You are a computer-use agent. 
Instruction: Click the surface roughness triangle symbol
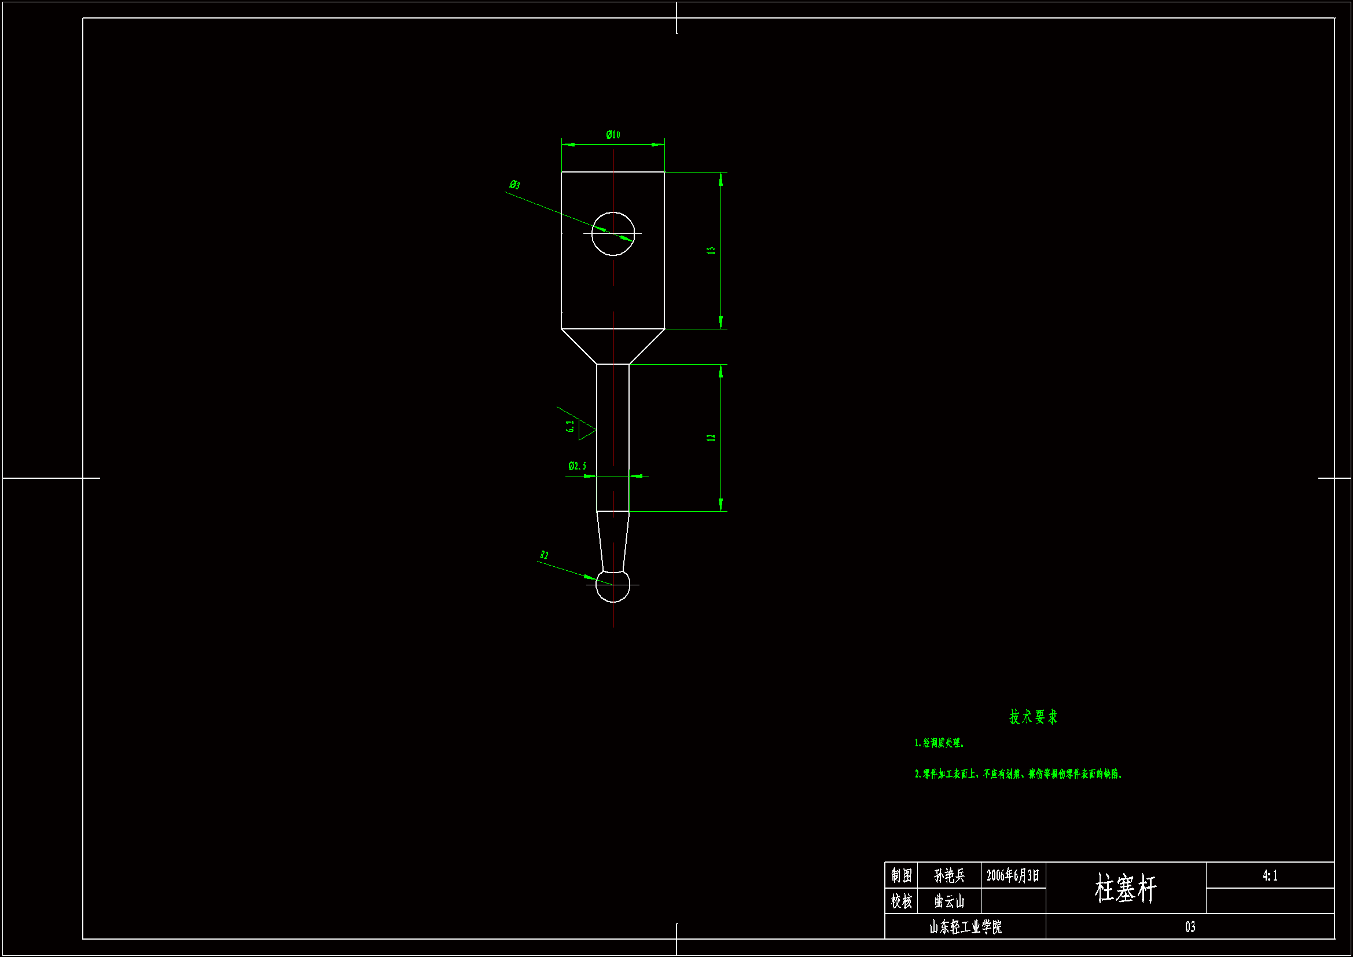click(586, 430)
